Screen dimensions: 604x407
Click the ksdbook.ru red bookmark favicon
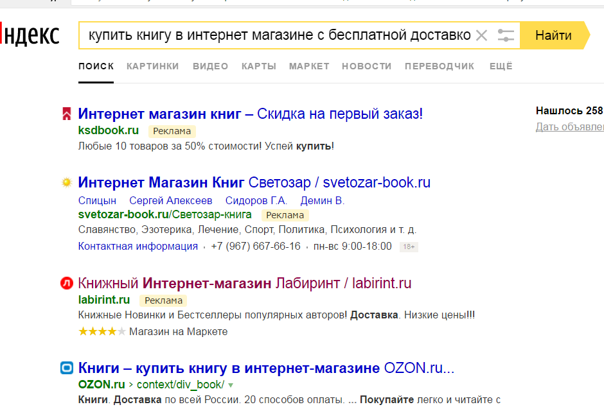tap(67, 114)
